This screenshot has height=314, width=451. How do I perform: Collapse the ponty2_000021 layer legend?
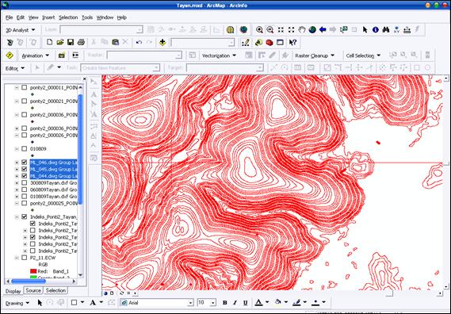(x=17, y=101)
